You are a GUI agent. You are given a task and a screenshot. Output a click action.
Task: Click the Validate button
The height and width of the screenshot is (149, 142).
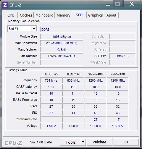tap(99, 142)
